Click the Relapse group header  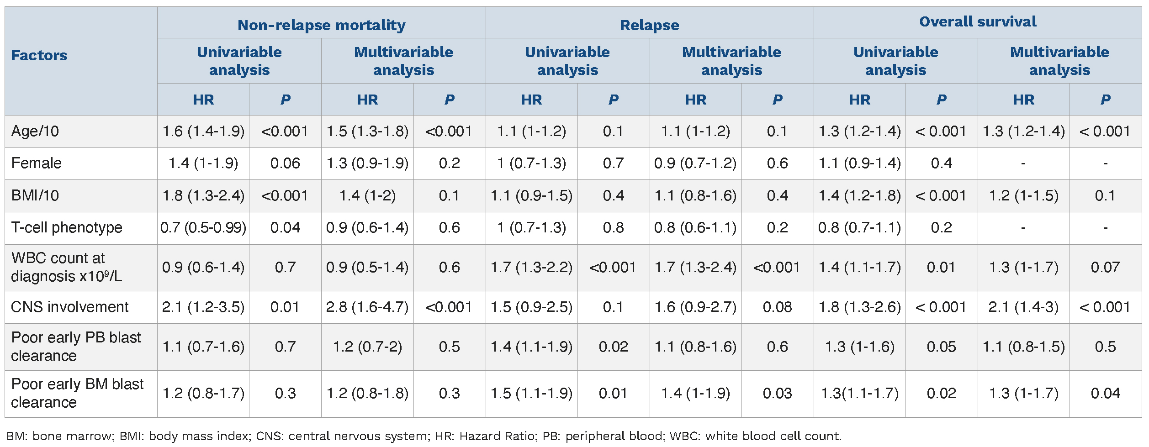649,25
